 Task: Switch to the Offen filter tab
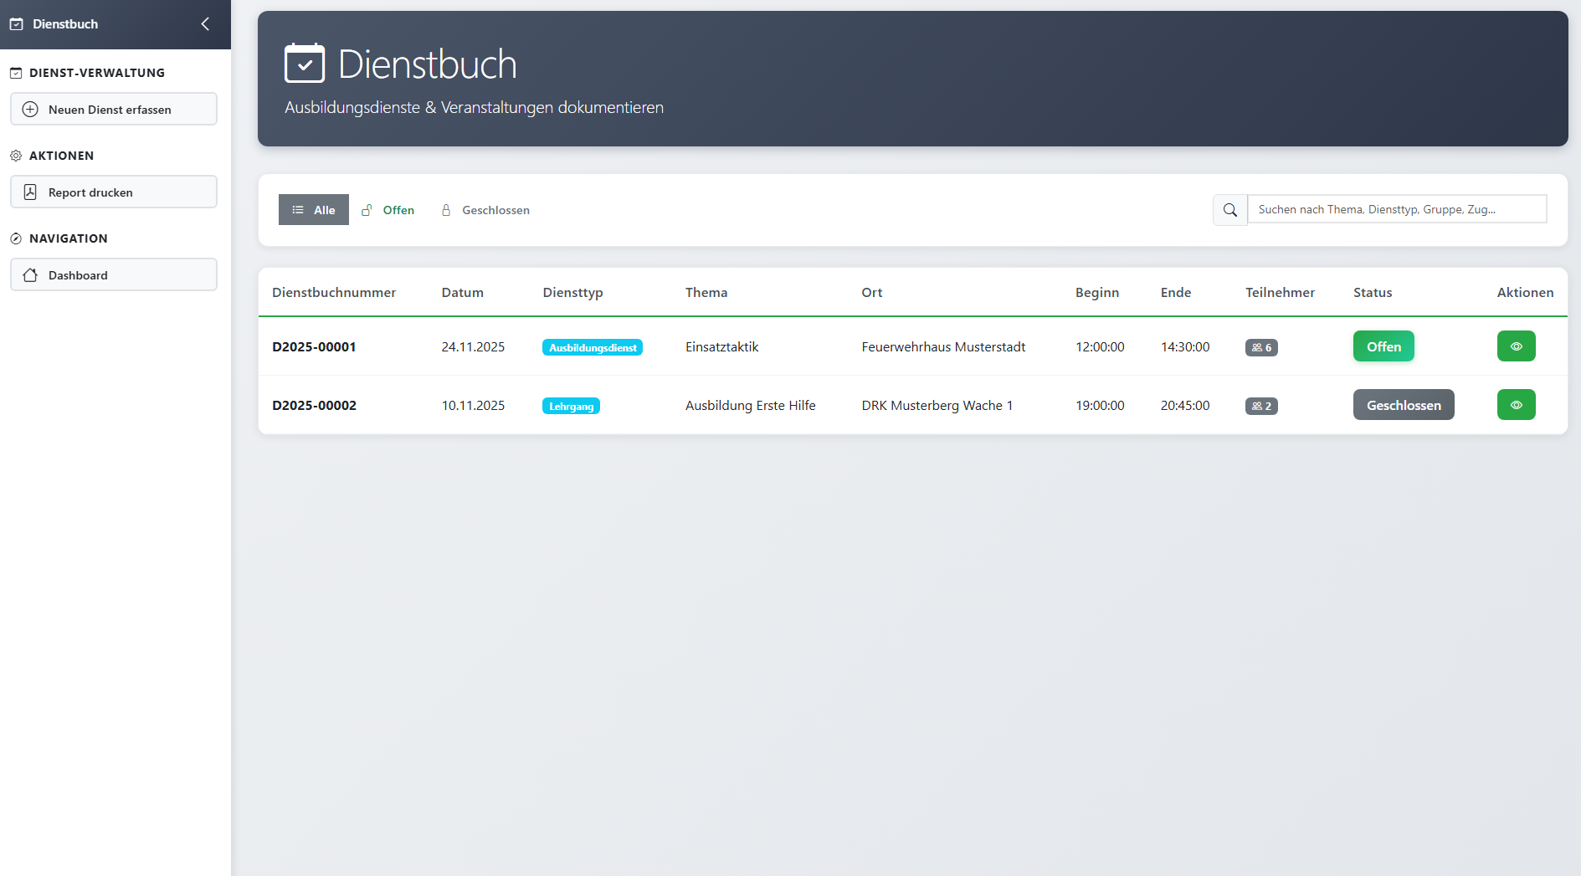coord(388,210)
